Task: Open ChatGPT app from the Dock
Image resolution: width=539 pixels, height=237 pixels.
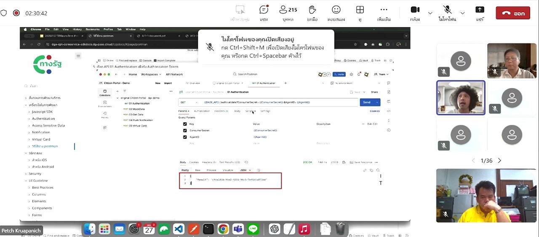Action: (x=275, y=229)
